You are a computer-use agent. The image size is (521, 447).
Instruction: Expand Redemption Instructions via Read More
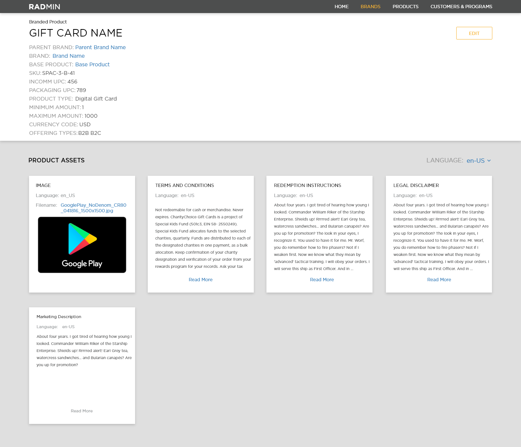[322, 279]
